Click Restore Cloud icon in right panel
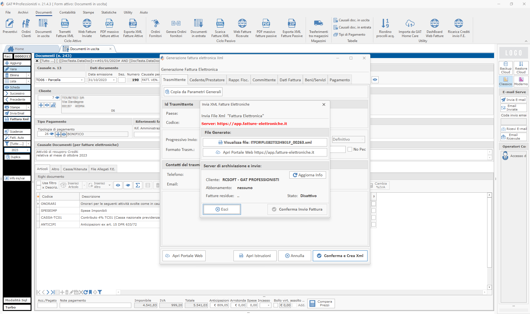The height and width of the screenshot is (314, 530). click(x=521, y=68)
